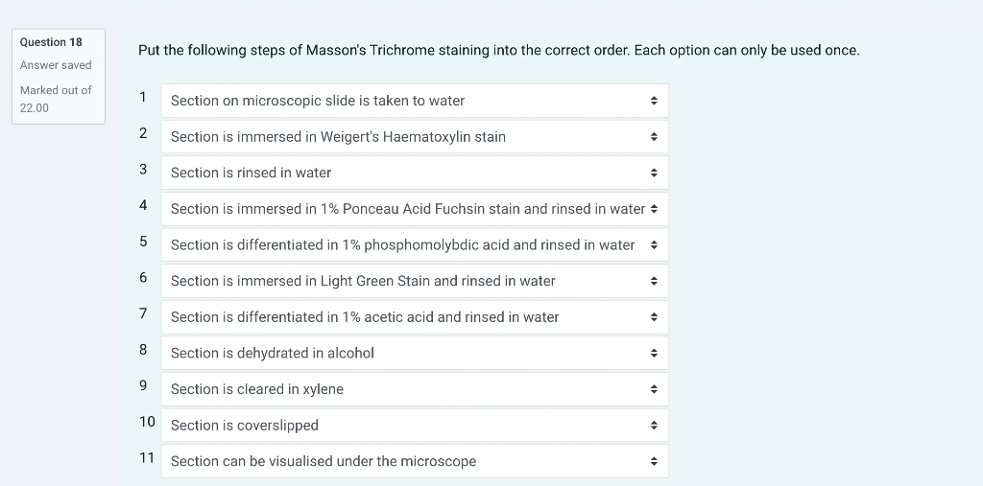This screenshot has height=486, width=983.
Task: Click the arrow icon on step 11 selector
Action: tap(654, 461)
